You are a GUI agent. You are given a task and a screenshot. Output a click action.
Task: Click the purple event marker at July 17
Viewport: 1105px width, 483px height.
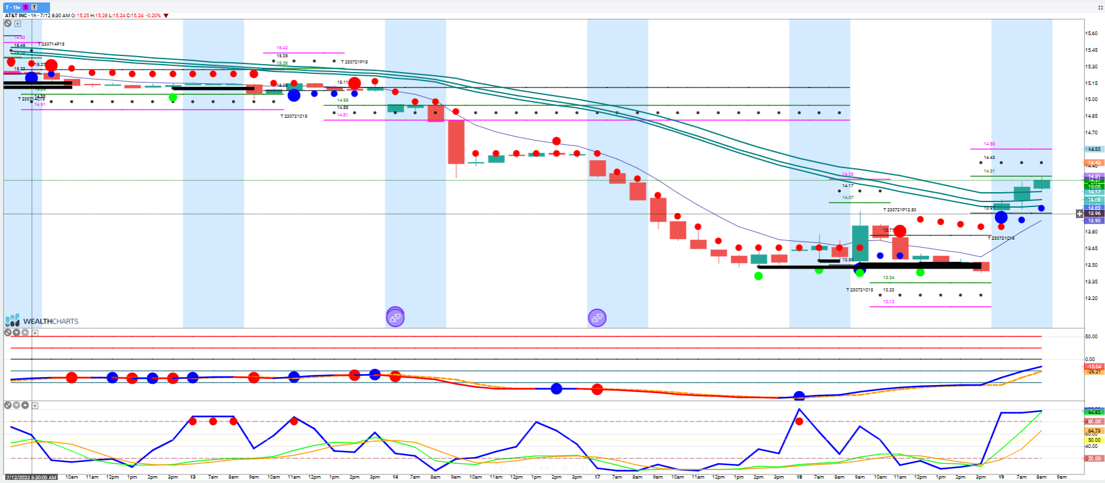pos(597,318)
